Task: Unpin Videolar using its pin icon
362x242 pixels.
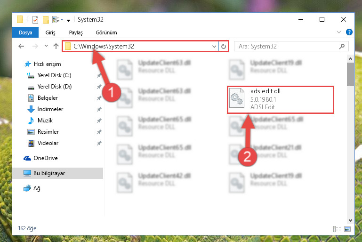Action: pos(99,143)
